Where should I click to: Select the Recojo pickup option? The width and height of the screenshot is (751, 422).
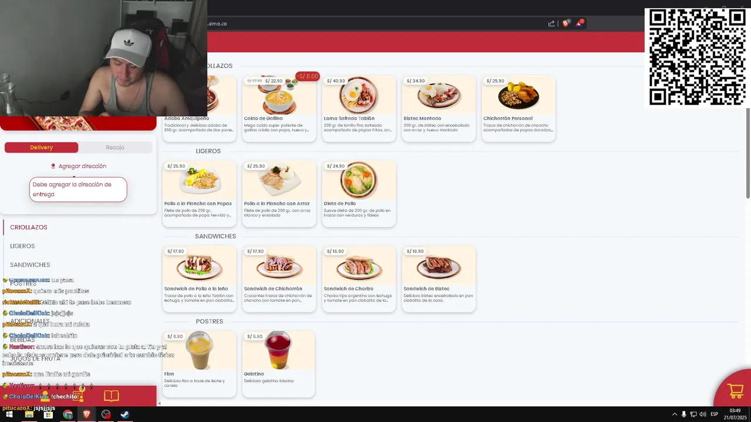point(115,148)
